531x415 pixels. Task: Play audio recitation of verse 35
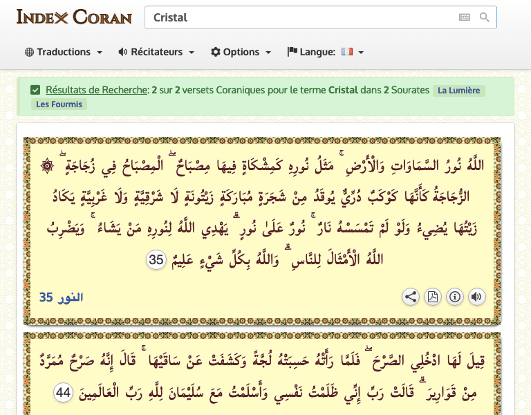[x=476, y=297]
